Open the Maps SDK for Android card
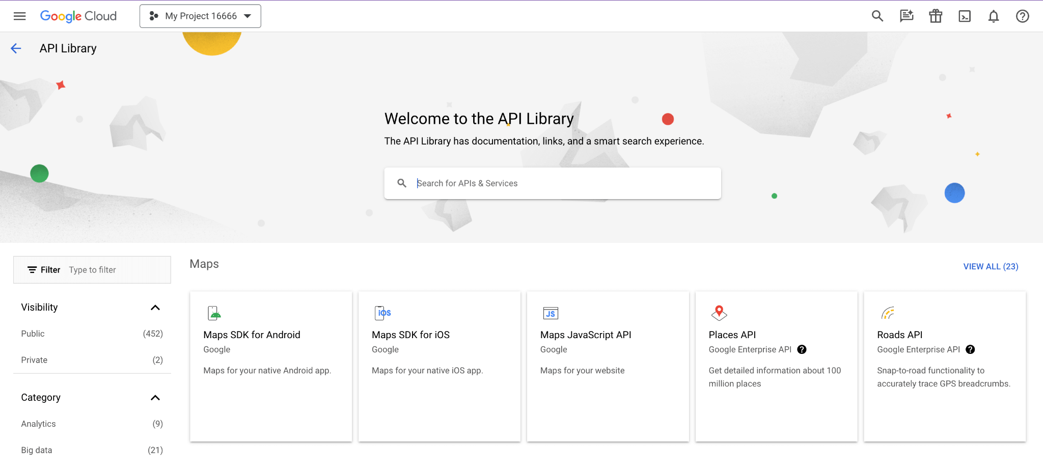The width and height of the screenshot is (1043, 469). pyautogui.click(x=271, y=367)
